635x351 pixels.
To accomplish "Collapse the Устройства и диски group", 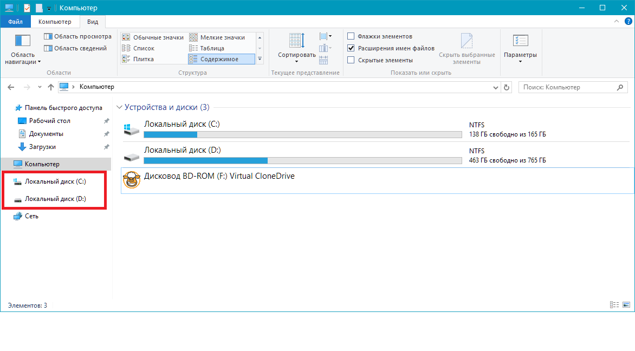I will pos(119,107).
